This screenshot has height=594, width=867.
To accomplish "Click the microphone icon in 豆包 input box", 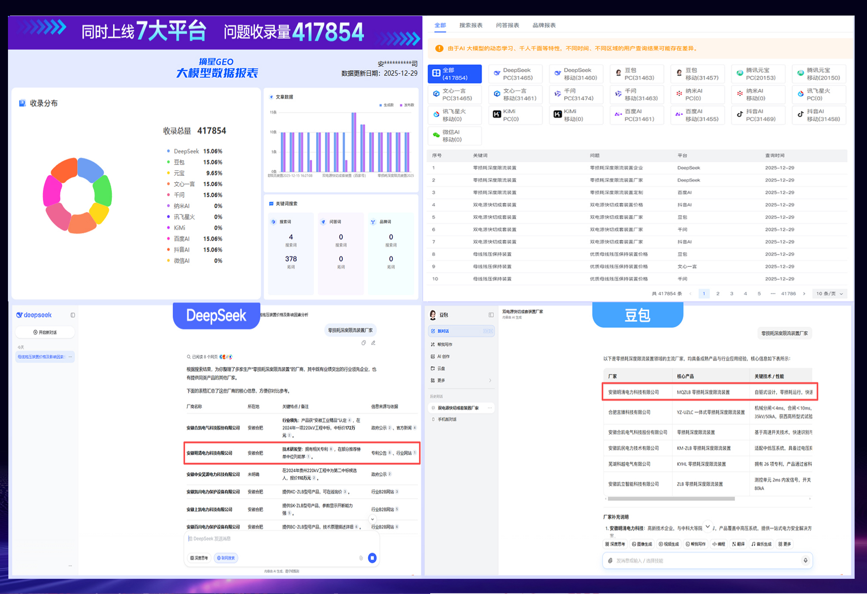I will coord(805,561).
